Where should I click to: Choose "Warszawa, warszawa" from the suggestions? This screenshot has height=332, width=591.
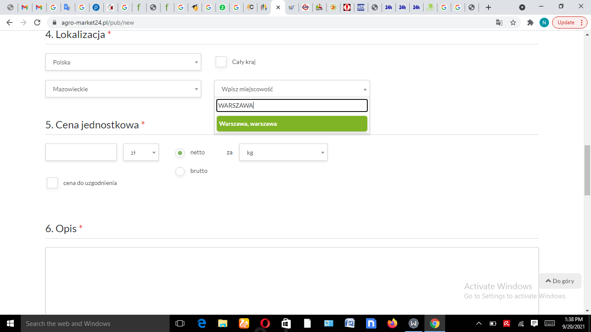click(x=292, y=124)
